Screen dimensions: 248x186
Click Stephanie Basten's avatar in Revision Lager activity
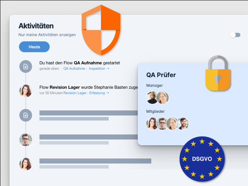(26, 91)
